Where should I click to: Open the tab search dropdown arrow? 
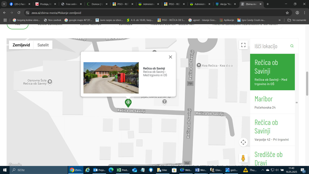point(4,4)
